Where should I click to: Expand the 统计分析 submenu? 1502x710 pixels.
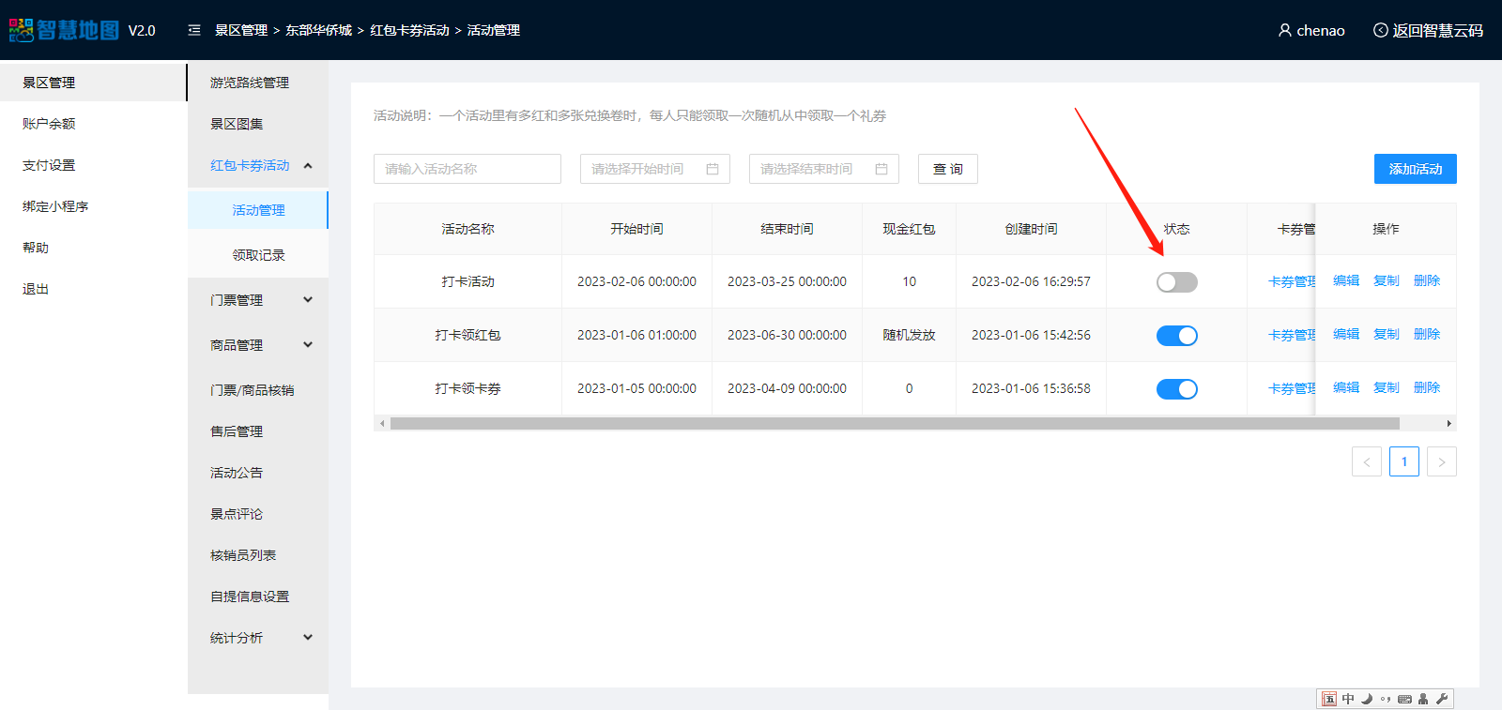[308, 638]
